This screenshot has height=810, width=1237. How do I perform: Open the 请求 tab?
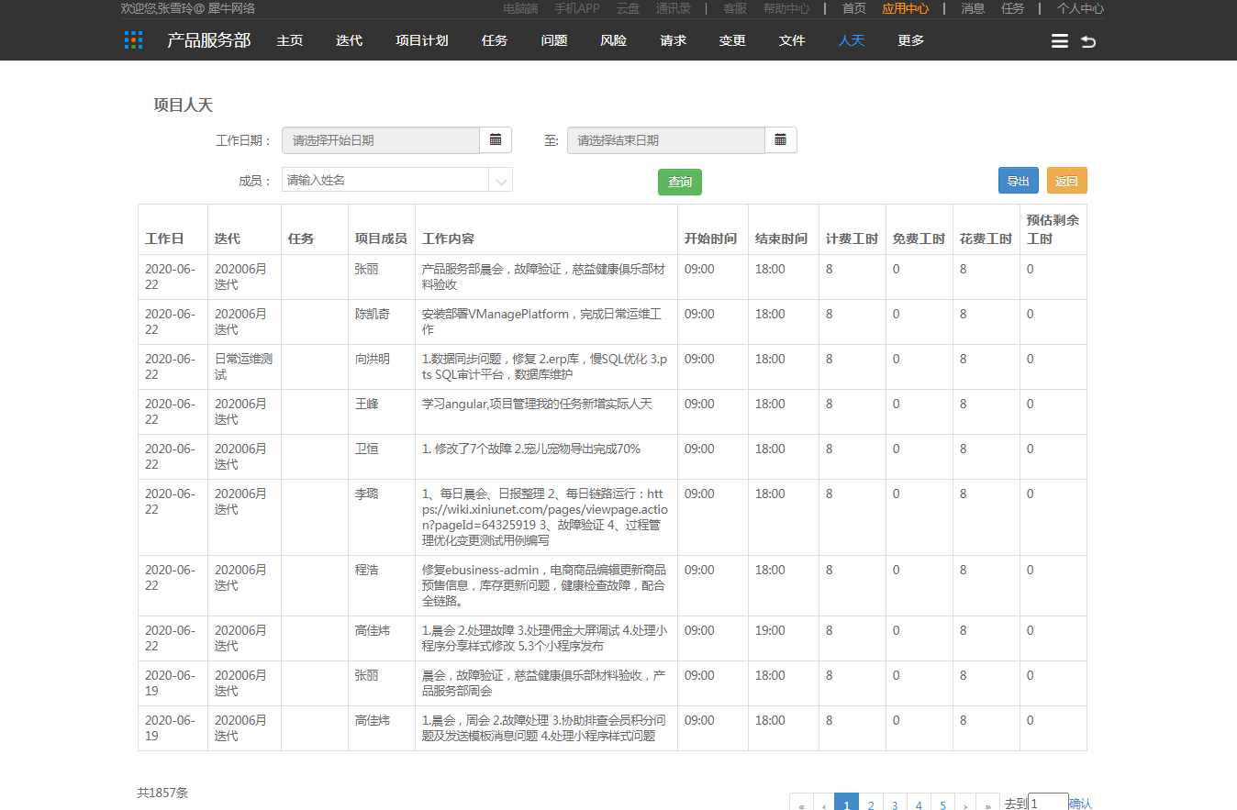674,40
